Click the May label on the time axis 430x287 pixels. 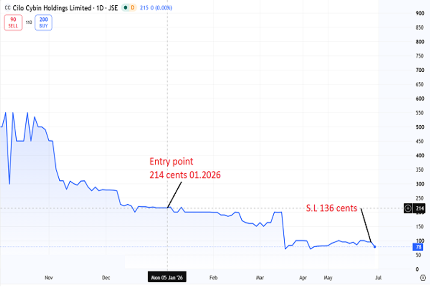[x=328, y=277]
